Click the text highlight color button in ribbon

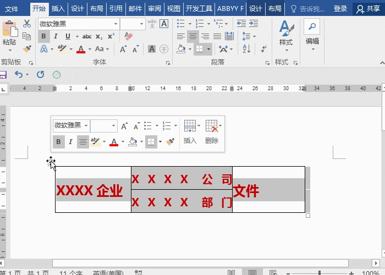tap(62, 49)
